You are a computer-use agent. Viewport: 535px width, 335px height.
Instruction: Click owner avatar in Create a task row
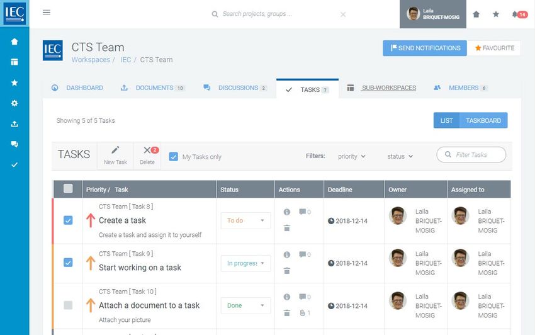coord(398,215)
